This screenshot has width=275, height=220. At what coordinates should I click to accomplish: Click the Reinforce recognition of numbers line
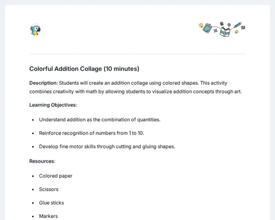[92, 133]
